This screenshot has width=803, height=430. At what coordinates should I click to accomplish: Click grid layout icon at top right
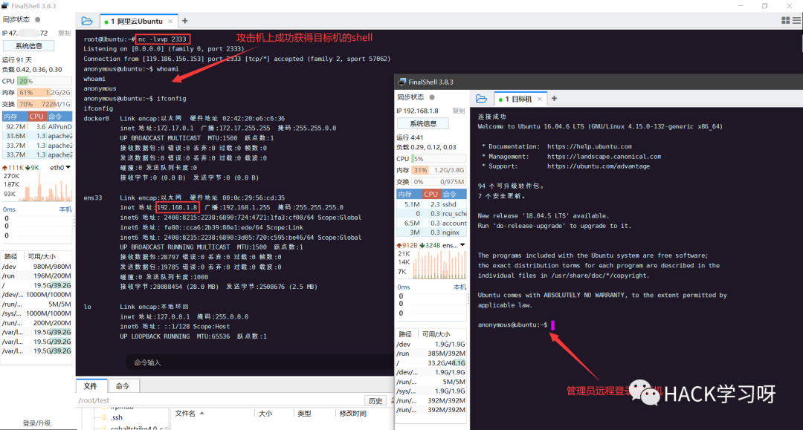coord(786,21)
